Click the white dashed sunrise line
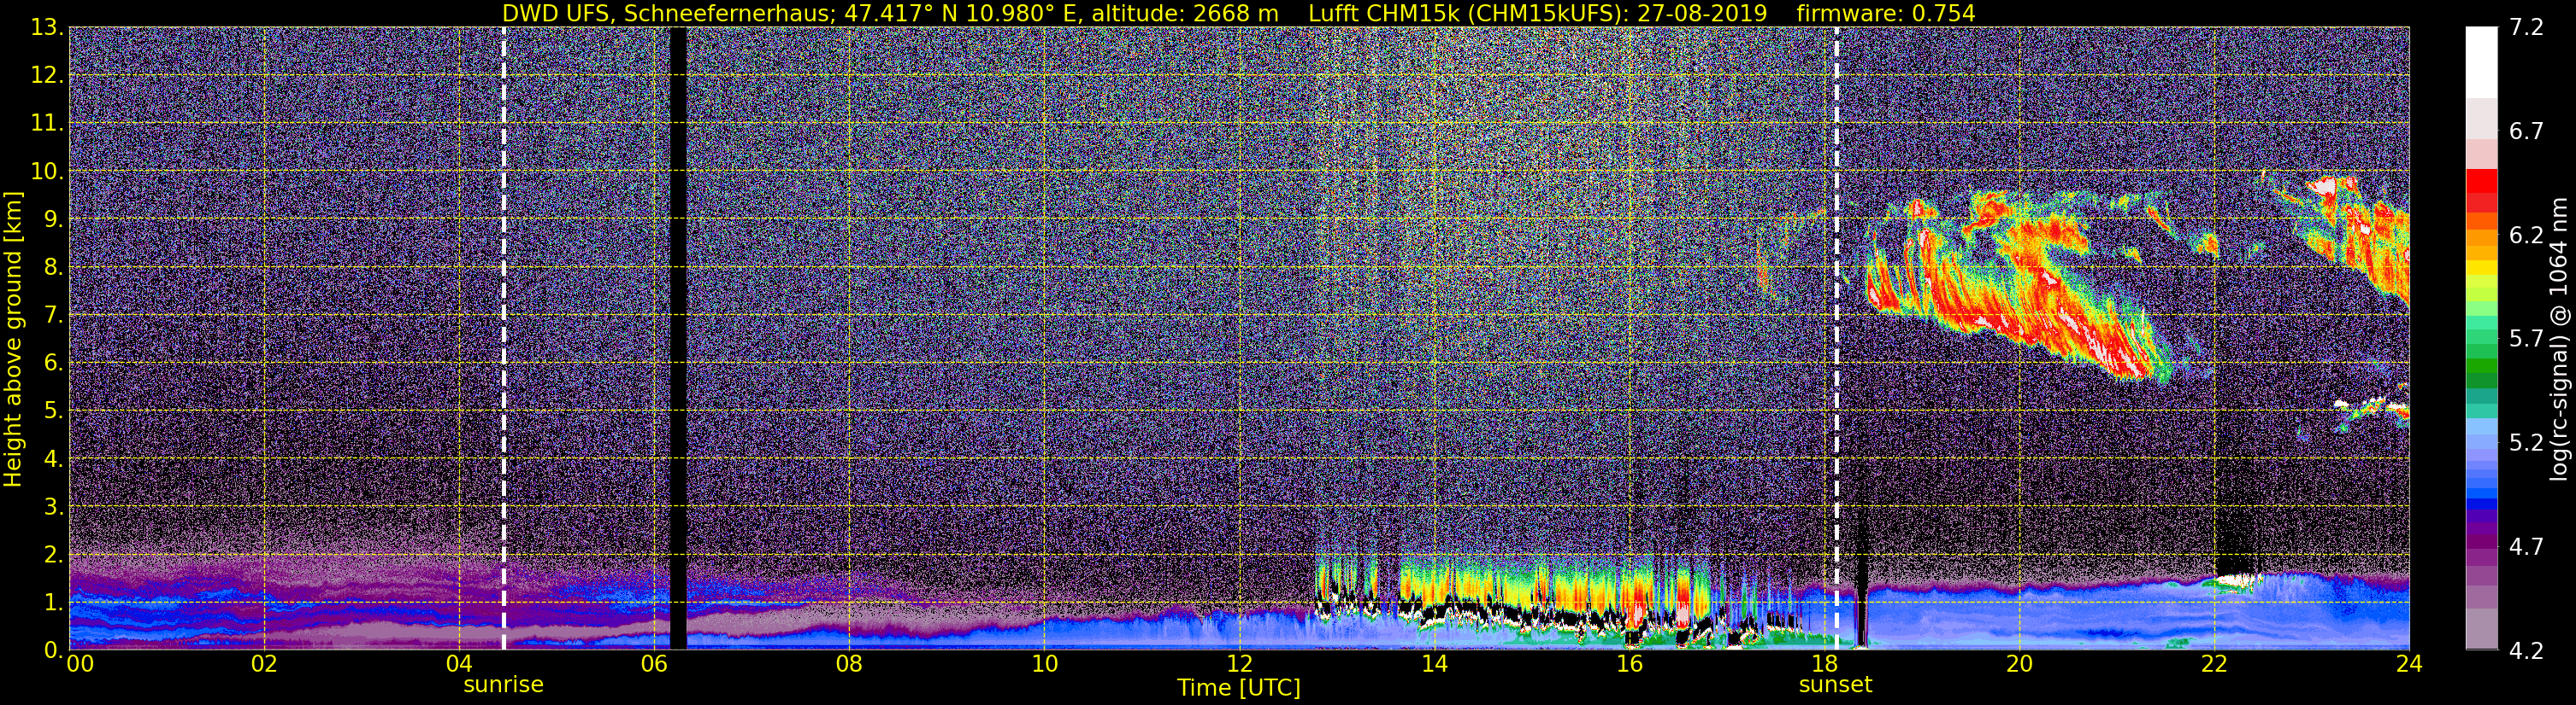The image size is (2576, 705). coord(503,339)
